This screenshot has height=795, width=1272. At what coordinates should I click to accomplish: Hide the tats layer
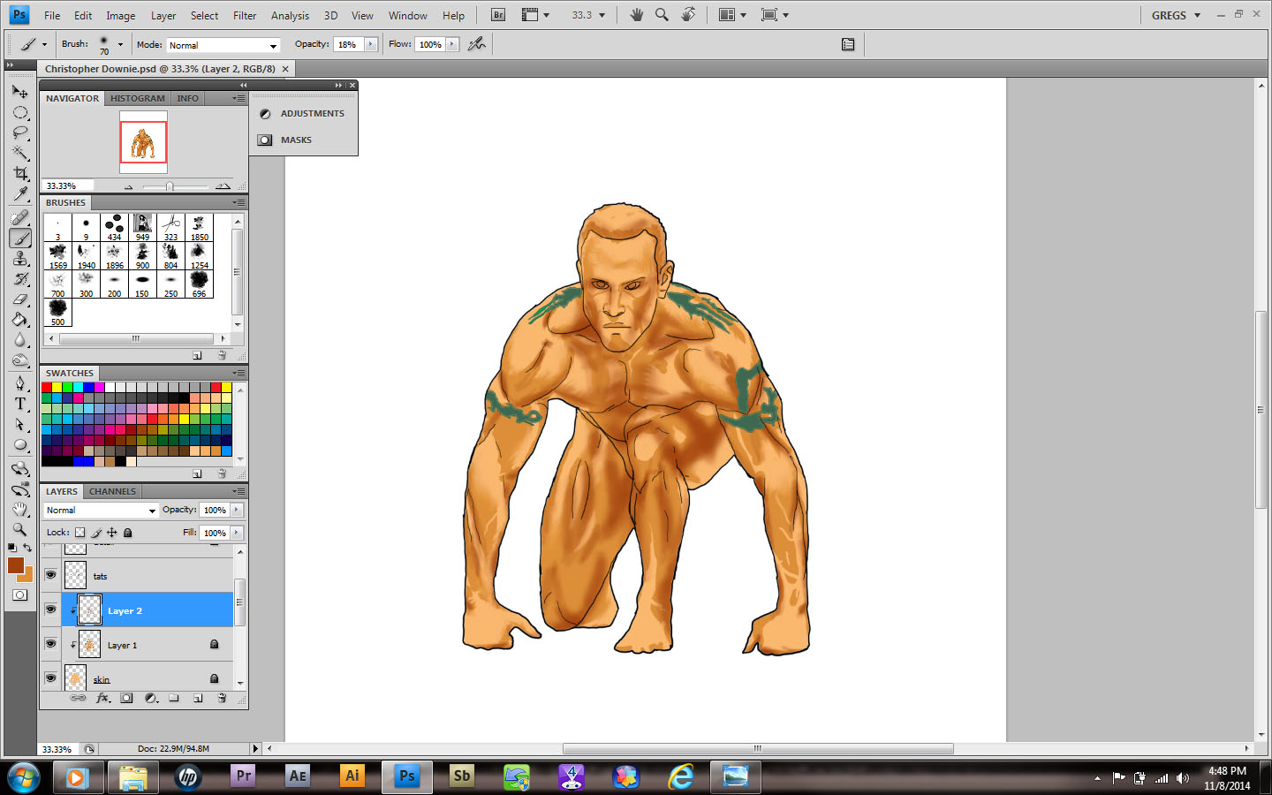[x=50, y=575]
